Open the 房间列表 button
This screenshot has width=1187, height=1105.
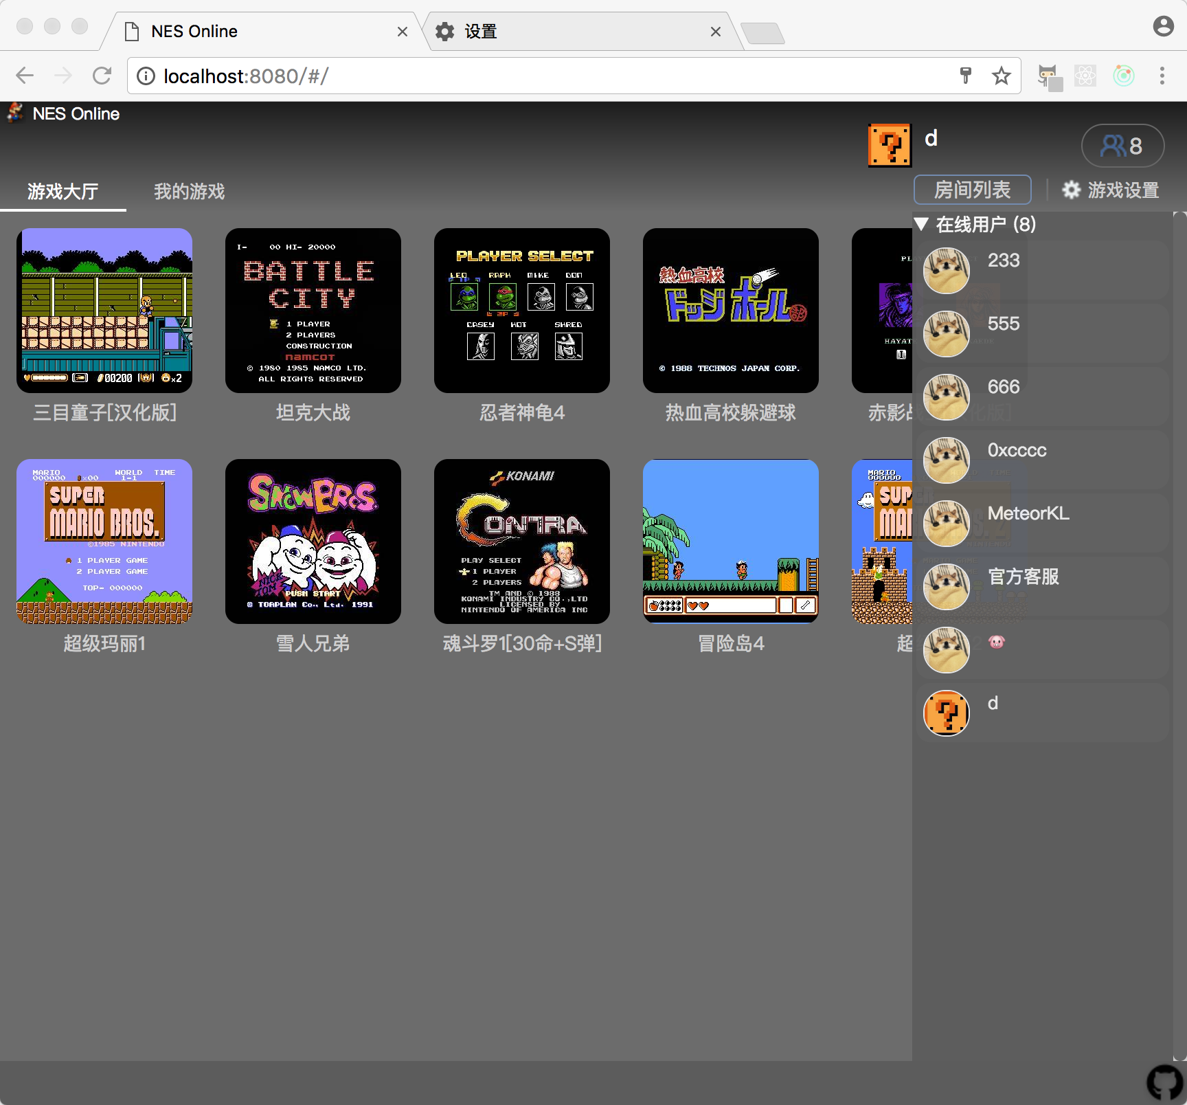click(973, 190)
